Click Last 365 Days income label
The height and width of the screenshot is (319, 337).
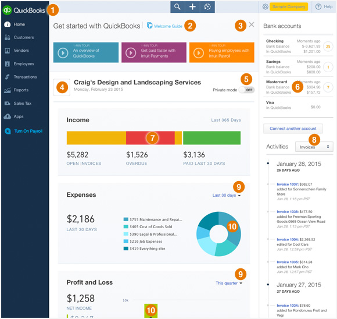pos(226,120)
